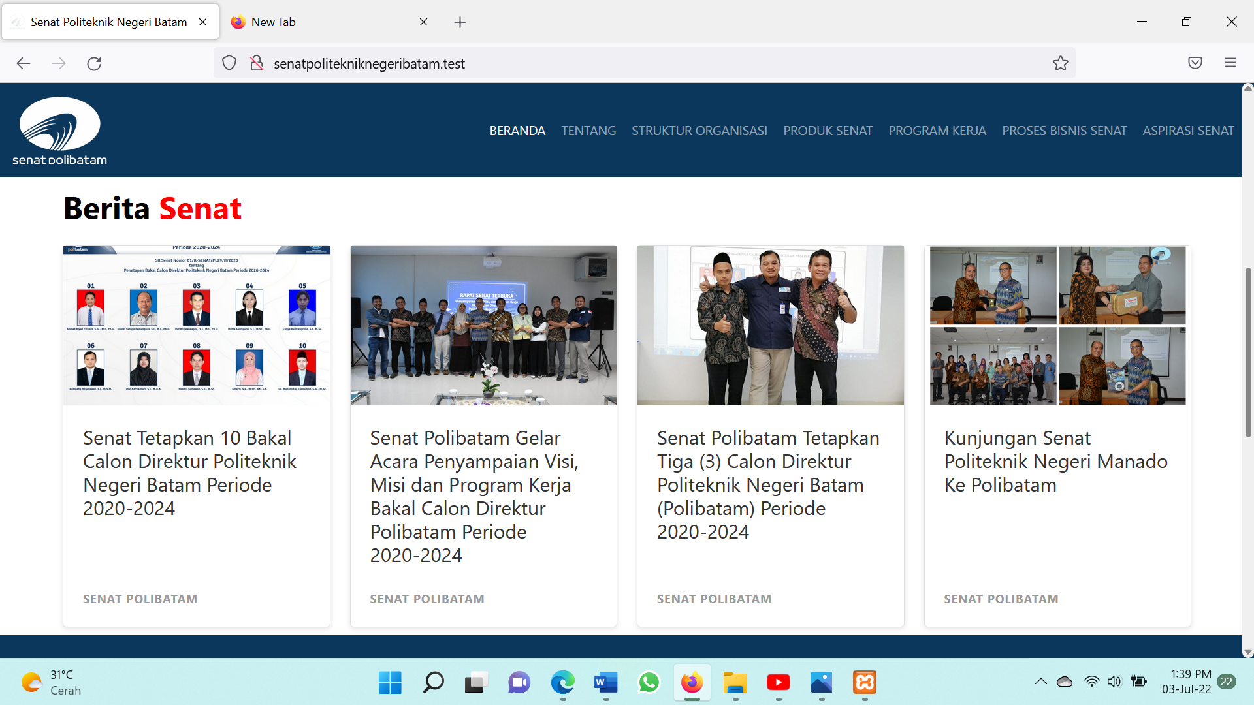The width and height of the screenshot is (1254, 705).
Task: Open taskbar Search
Action: click(433, 683)
